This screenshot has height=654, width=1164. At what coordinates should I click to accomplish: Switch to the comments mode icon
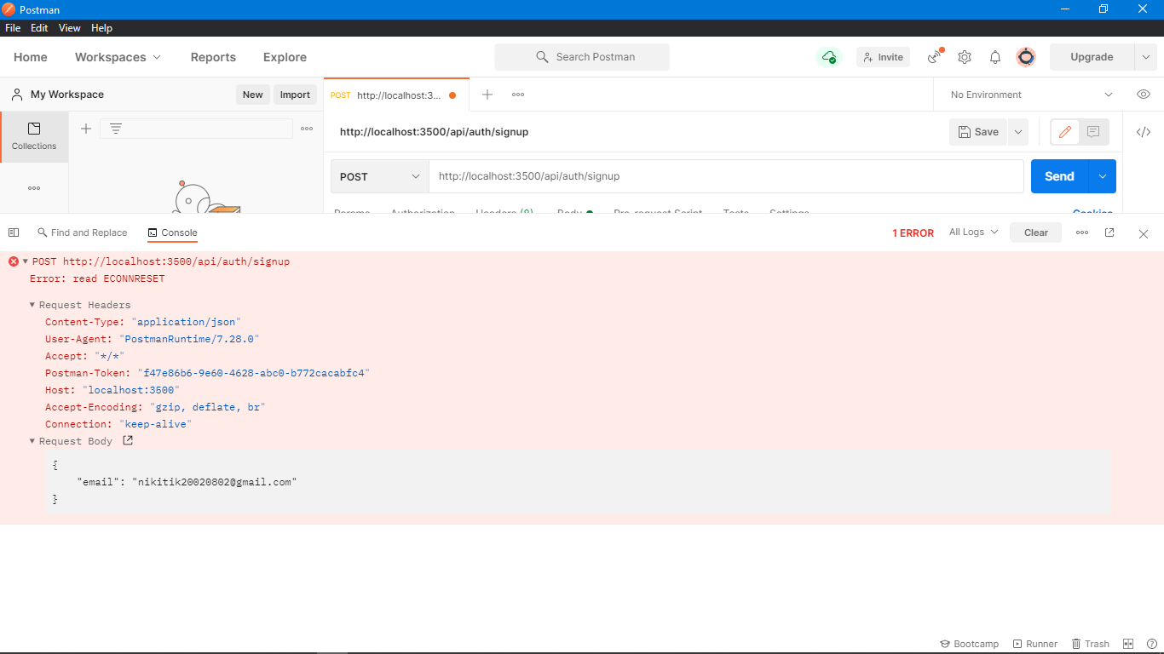[1093, 132]
